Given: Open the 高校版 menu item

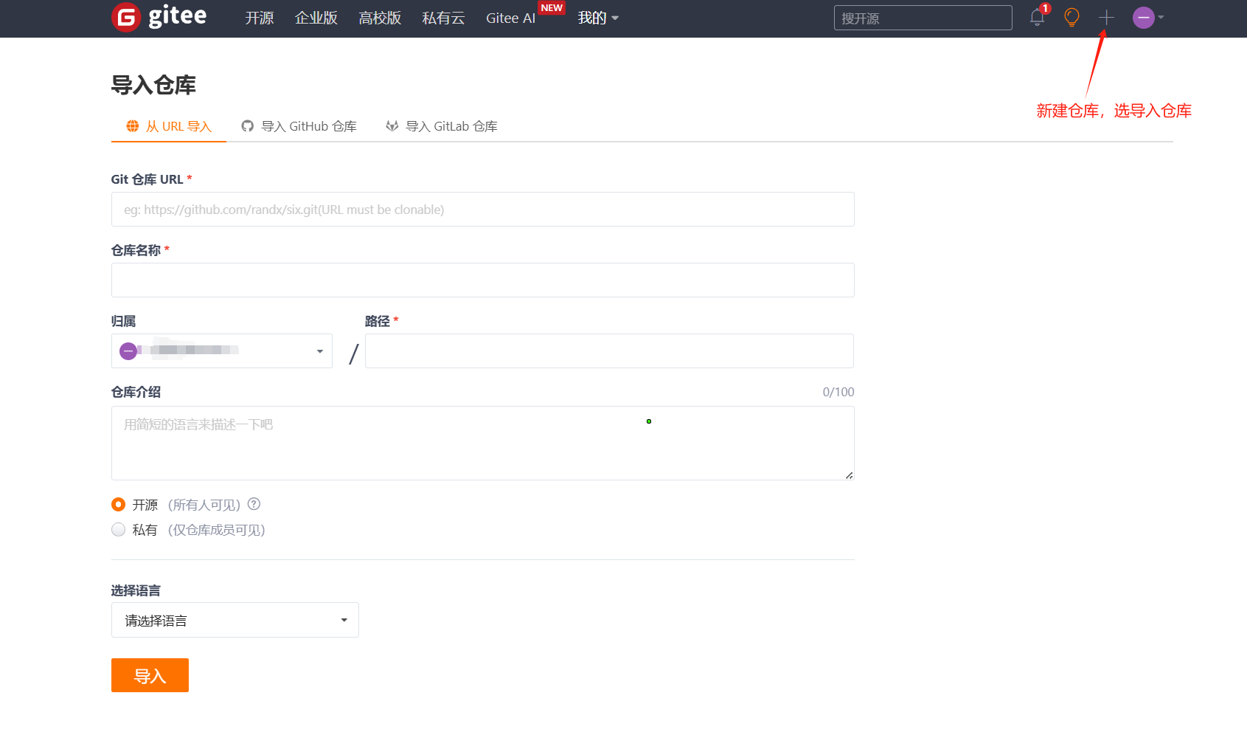Looking at the screenshot, I should (x=380, y=18).
